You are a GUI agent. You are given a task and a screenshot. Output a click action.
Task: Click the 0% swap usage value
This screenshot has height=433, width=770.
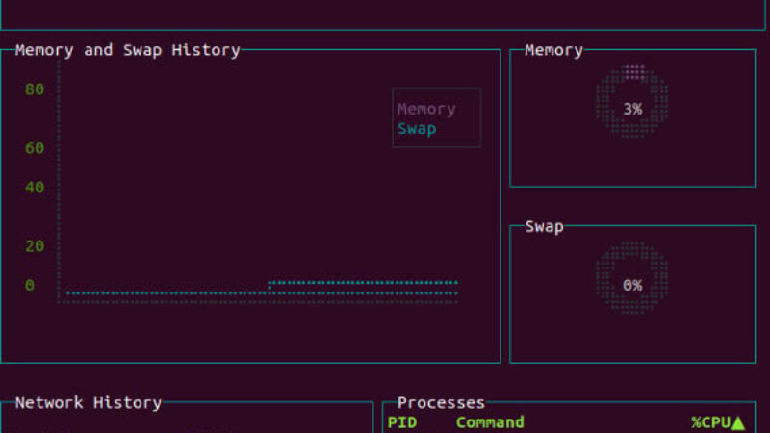click(x=631, y=285)
